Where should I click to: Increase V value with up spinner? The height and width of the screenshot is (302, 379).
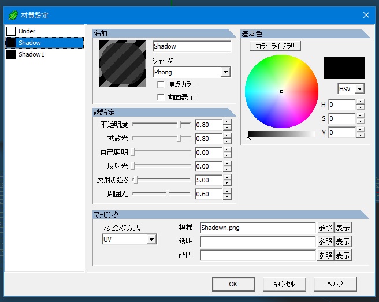tap(361, 130)
